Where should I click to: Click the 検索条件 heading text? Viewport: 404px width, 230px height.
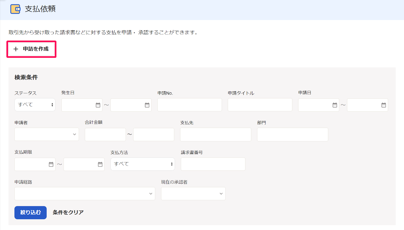(x=26, y=77)
